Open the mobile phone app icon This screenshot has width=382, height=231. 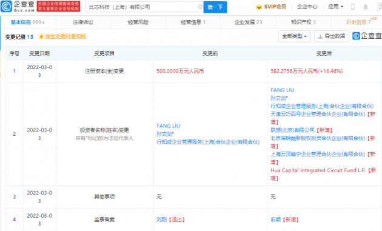[x=353, y=7]
